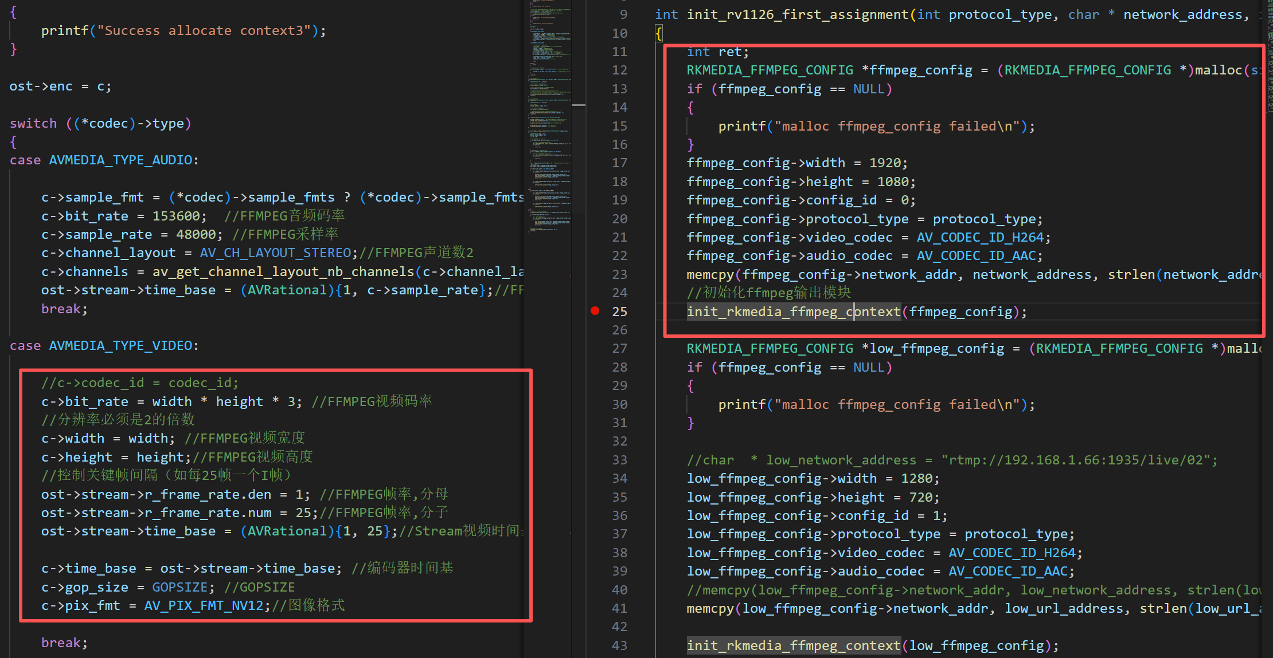Click the "Success allocate context3" string

tap(204, 31)
